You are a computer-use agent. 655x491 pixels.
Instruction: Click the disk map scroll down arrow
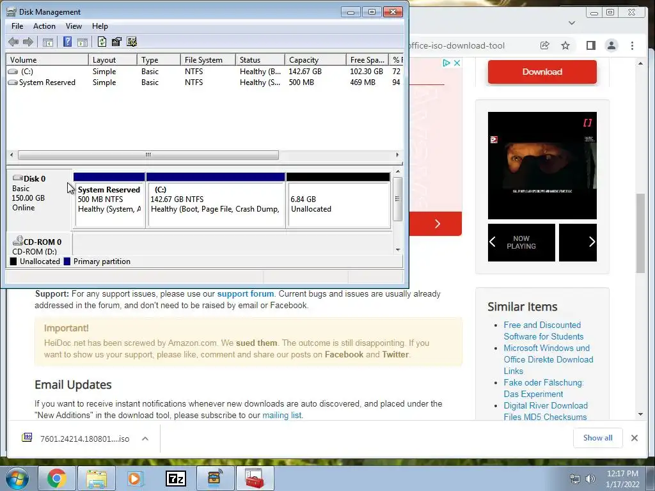398,250
